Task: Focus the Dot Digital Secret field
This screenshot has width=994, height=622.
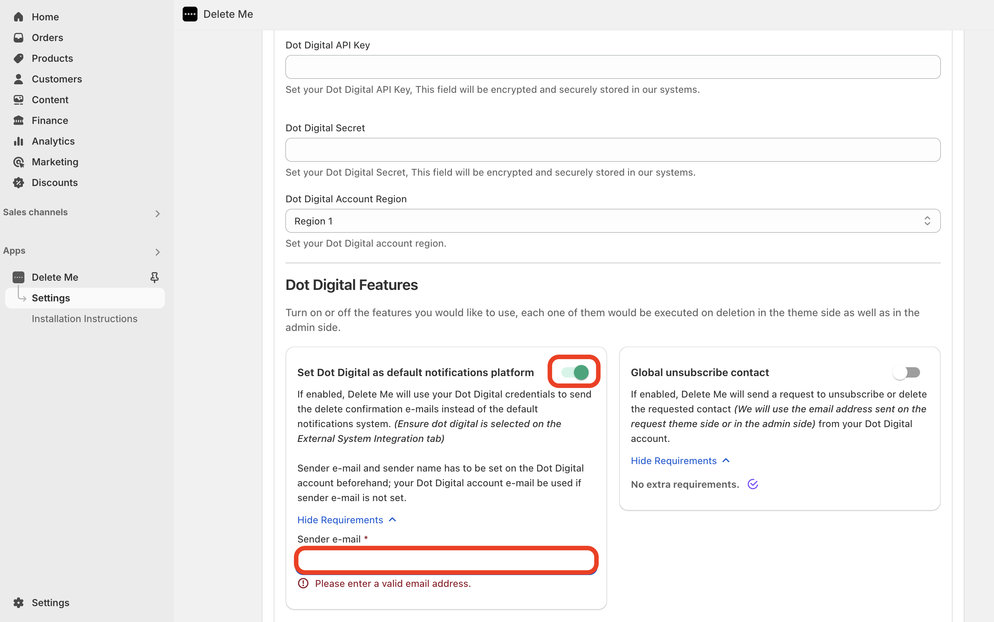Action: click(613, 150)
